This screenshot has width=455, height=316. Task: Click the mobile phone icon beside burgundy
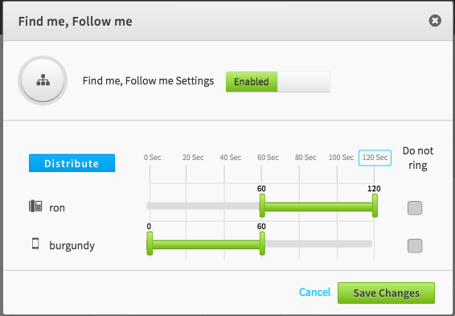(35, 244)
